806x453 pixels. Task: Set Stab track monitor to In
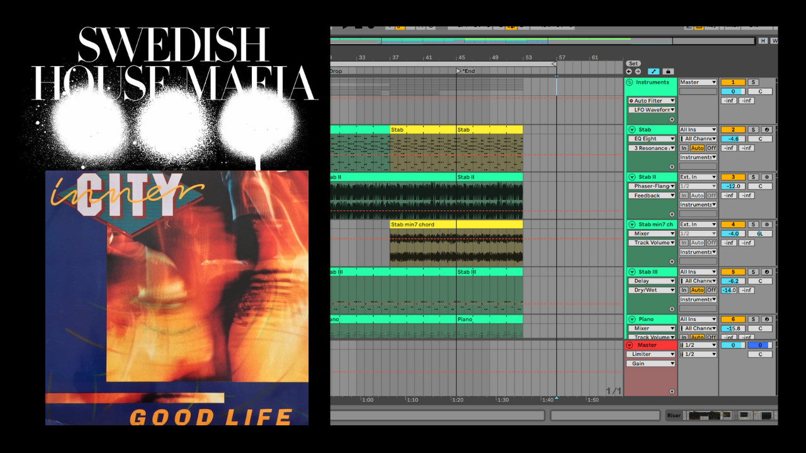(684, 148)
